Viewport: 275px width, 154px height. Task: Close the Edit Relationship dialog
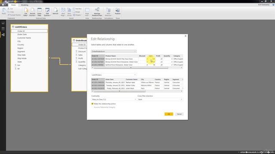(x=186, y=36)
